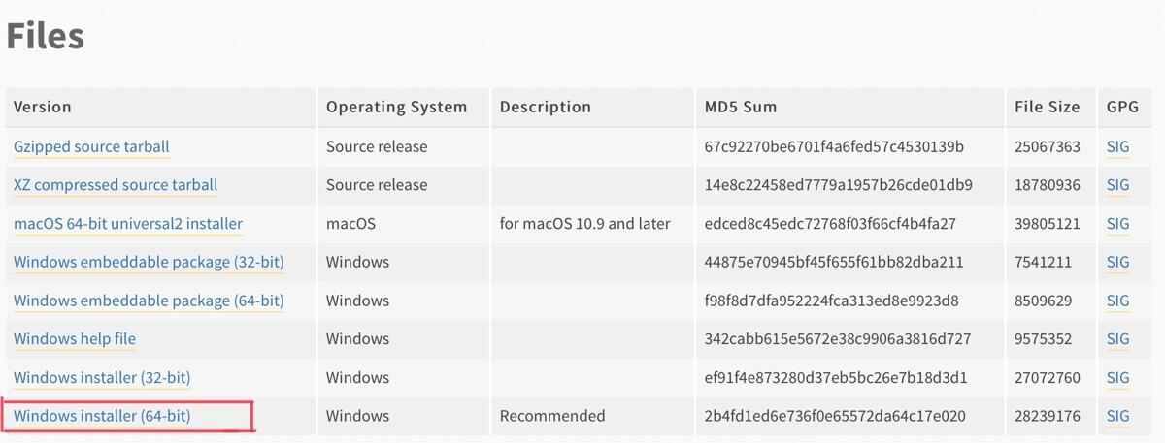Click the Files section heading
Screen dimensions: 1165x443
coord(46,36)
